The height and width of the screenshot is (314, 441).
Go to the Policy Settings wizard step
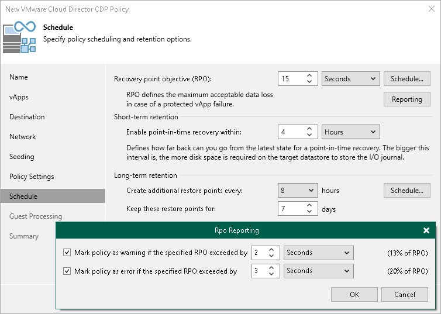coord(32,177)
